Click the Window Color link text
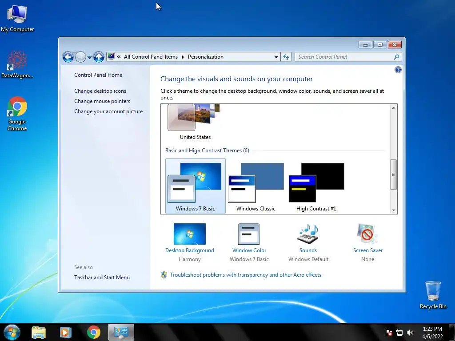 (x=249, y=250)
